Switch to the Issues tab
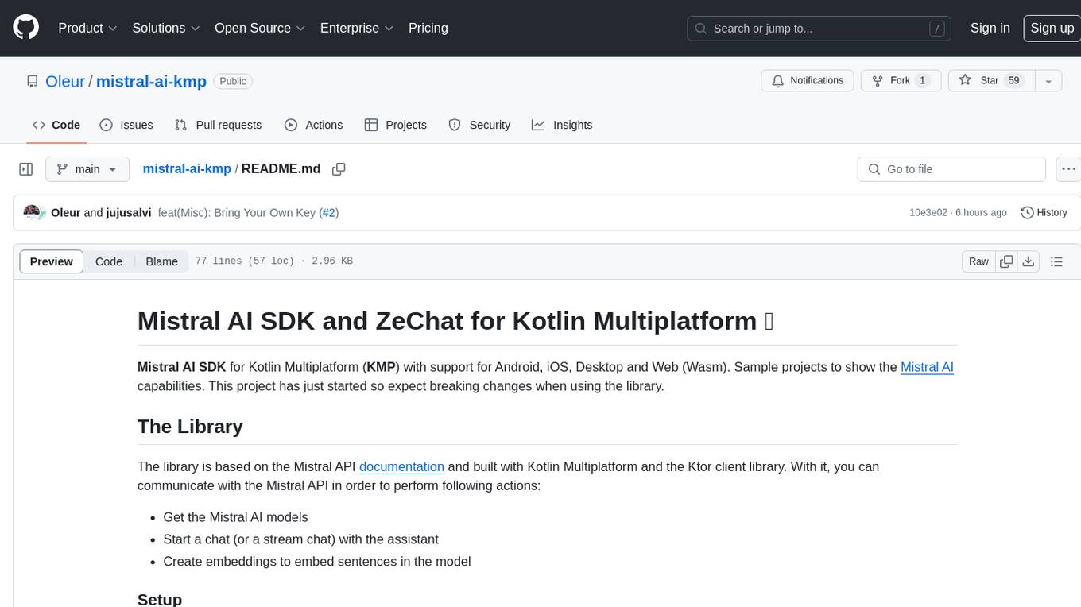The width and height of the screenshot is (1081, 607). [x=126, y=125]
